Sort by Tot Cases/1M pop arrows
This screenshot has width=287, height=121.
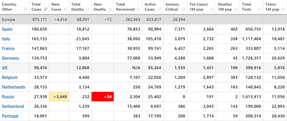[212, 10]
